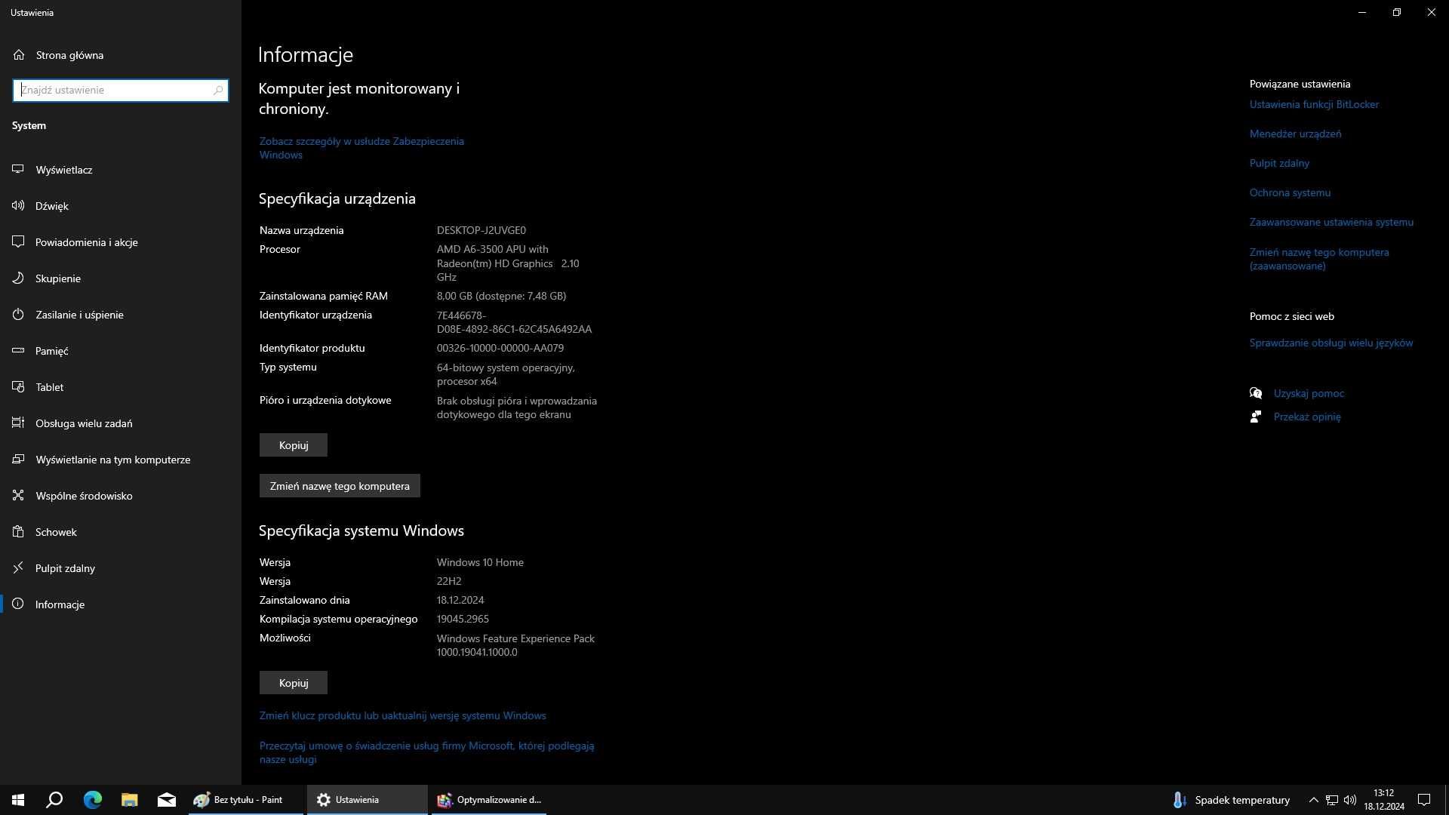
Task: Select Obsługa wielu zadań icon
Action: click(x=18, y=423)
